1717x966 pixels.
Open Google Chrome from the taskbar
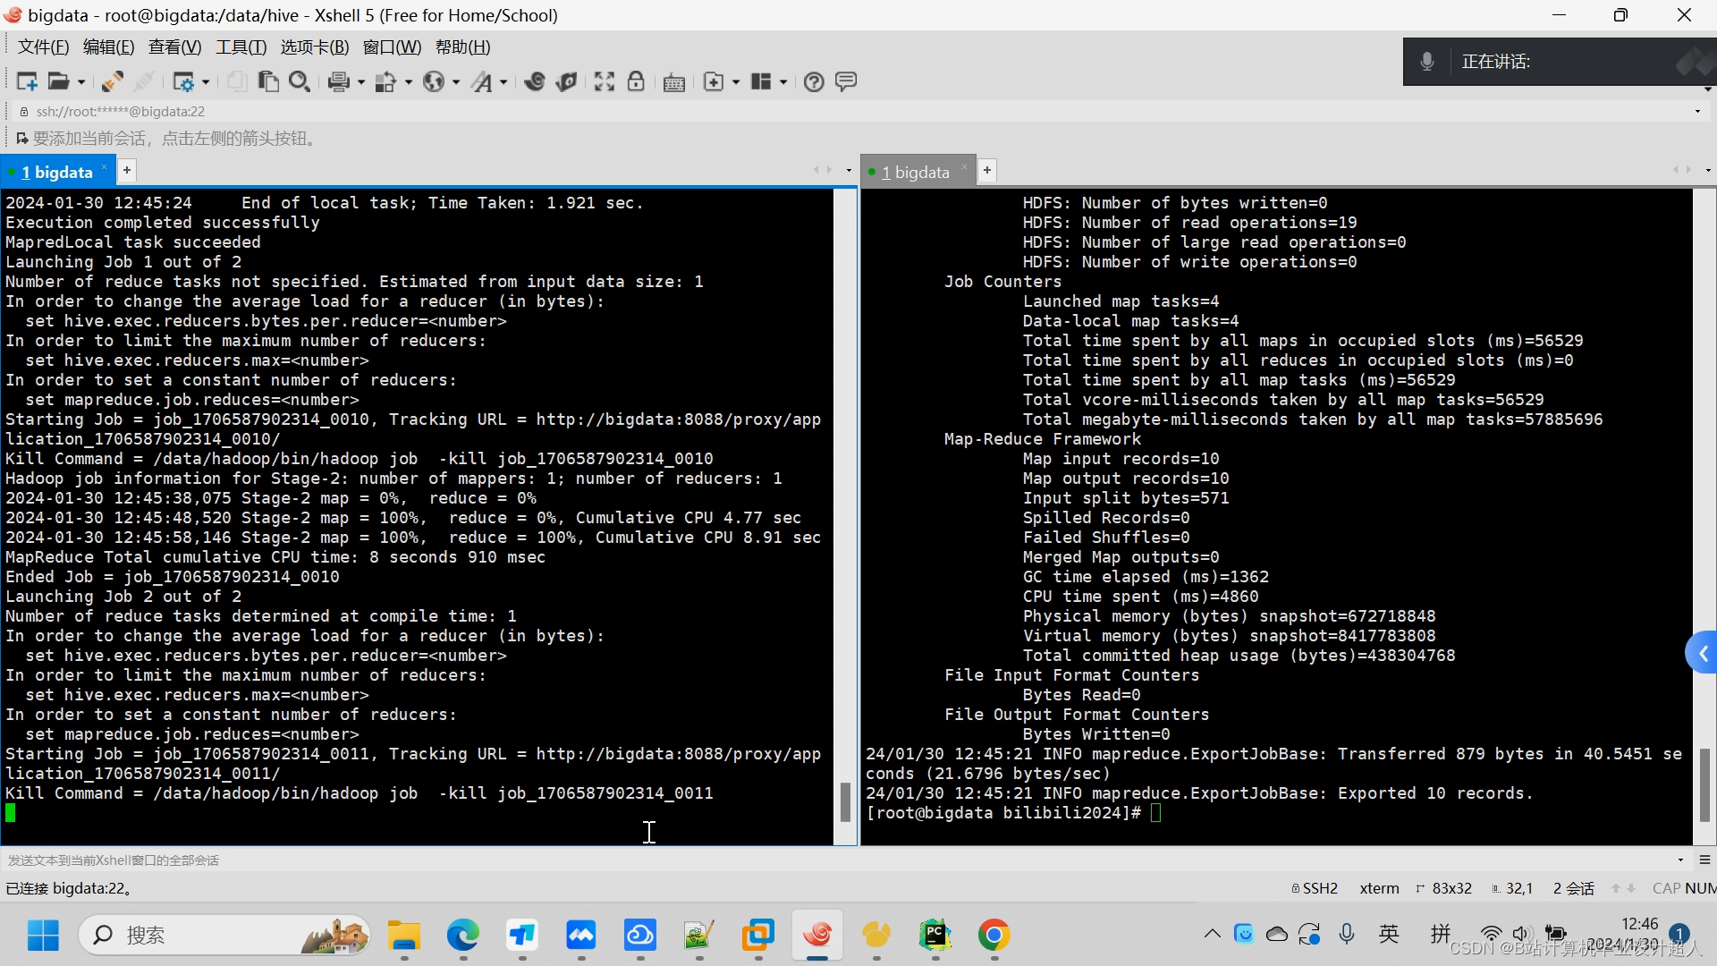(x=994, y=936)
